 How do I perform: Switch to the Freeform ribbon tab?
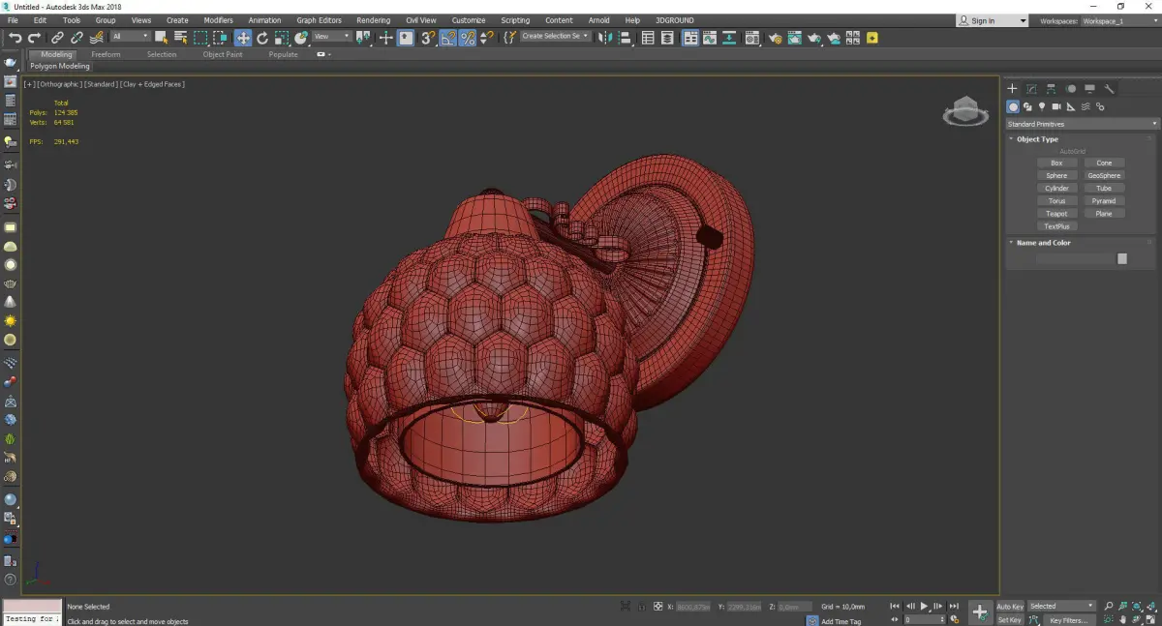coord(106,55)
